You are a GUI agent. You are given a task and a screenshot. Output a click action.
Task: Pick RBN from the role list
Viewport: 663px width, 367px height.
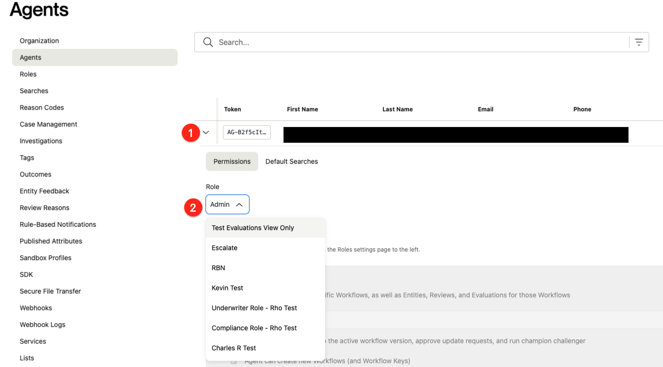(218, 268)
